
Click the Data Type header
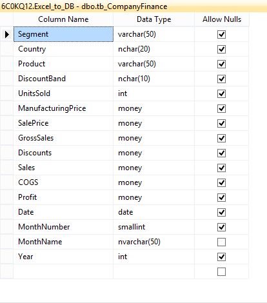click(x=153, y=19)
